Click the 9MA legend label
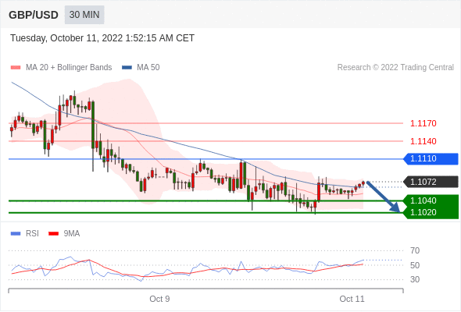The height and width of the screenshot is (312, 461). point(72,234)
